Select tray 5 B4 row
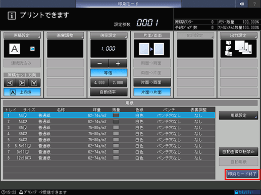The width and height of the screenshot is (261, 195). 109,140
